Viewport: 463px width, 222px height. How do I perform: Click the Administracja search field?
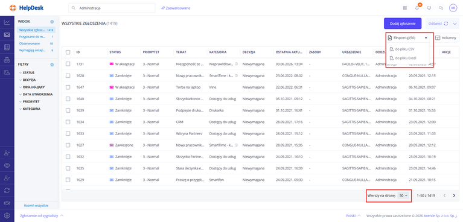point(112,8)
